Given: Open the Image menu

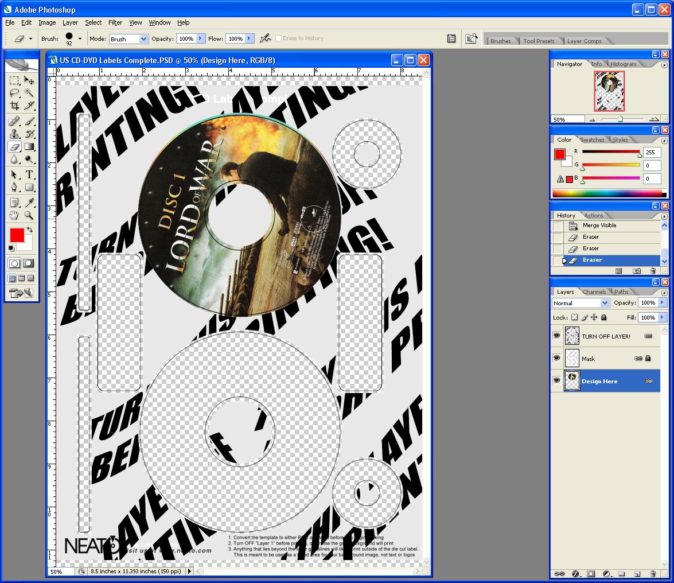Looking at the screenshot, I should tap(47, 22).
